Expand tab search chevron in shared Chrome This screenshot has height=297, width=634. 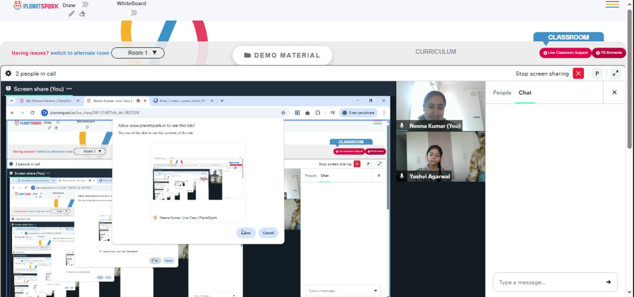(x=11, y=101)
